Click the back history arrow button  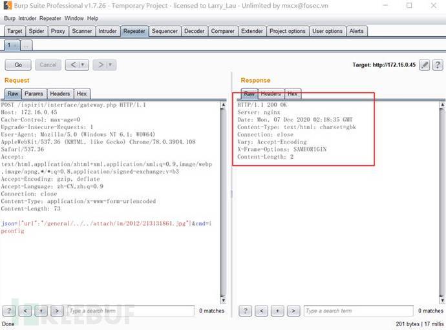click(x=73, y=65)
